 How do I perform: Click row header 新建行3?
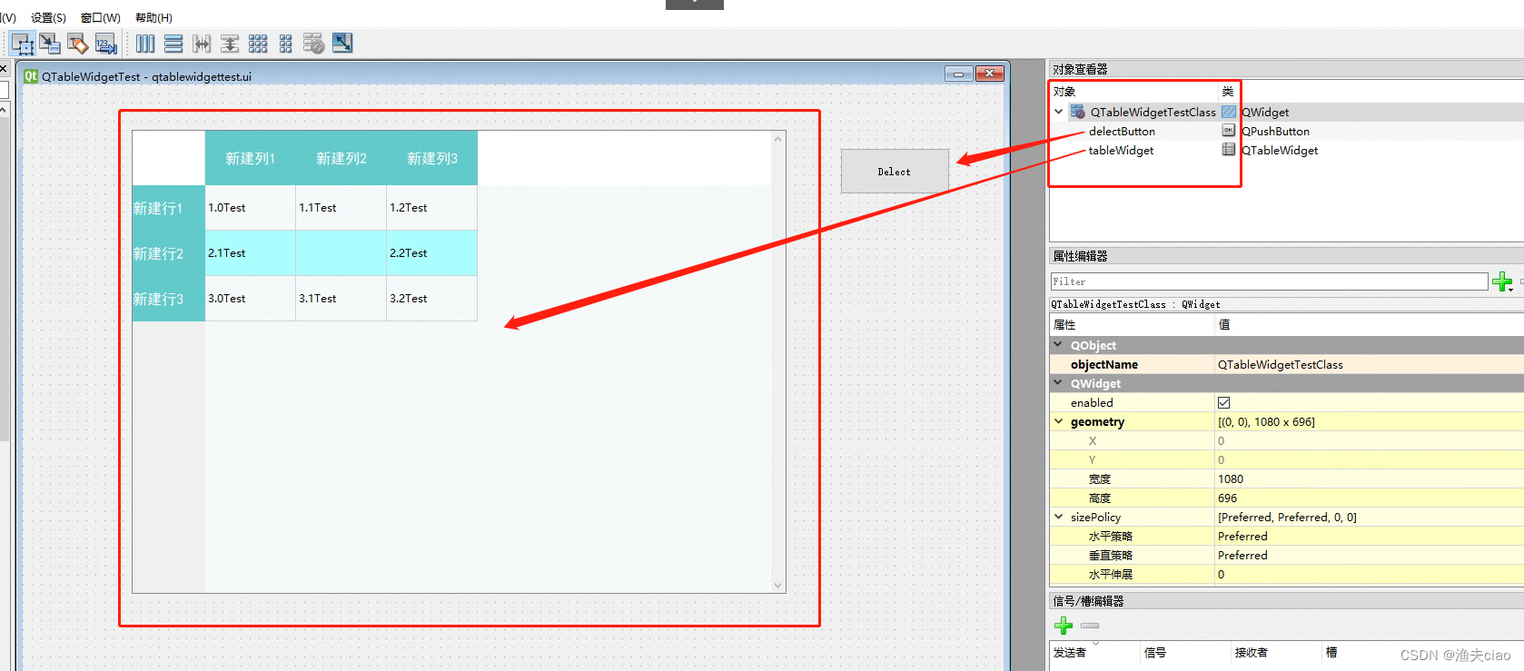point(169,299)
